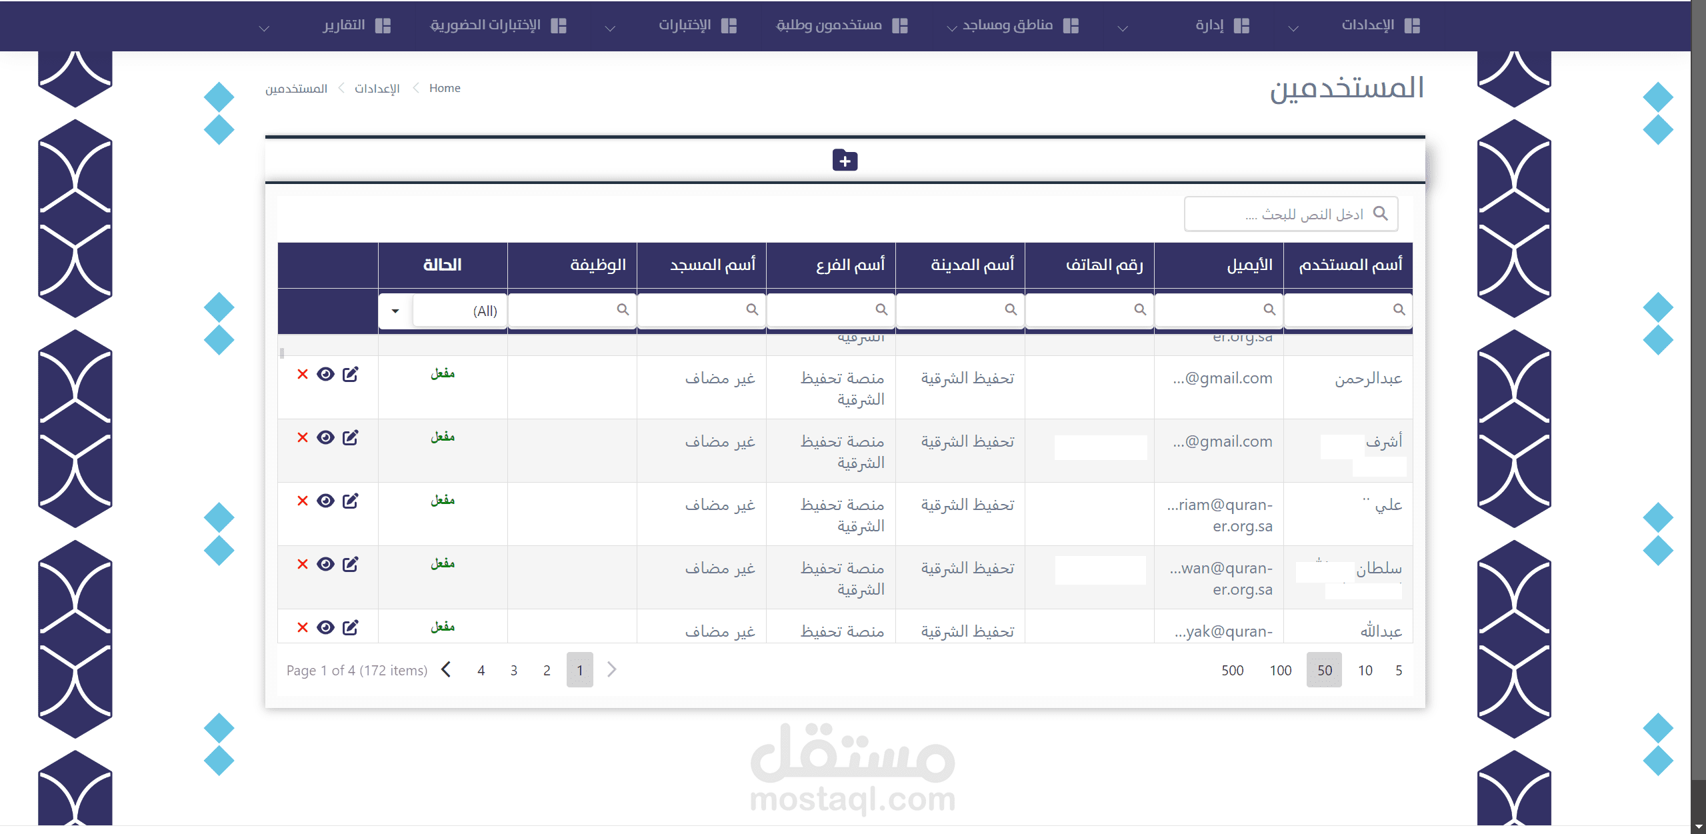Open the الحالة (All) filter dropdown

pos(395,311)
